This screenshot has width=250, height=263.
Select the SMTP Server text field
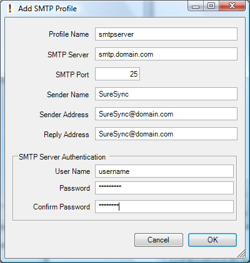tap(166, 54)
